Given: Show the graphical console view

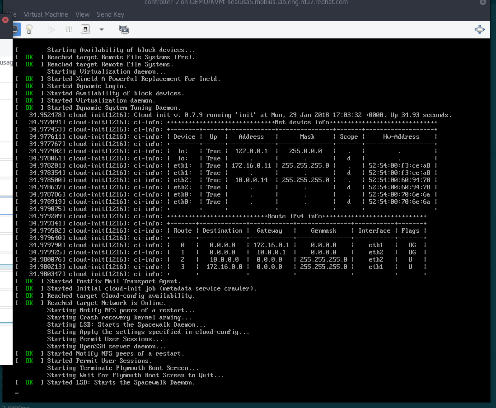Looking at the screenshot, I should coord(16,29).
